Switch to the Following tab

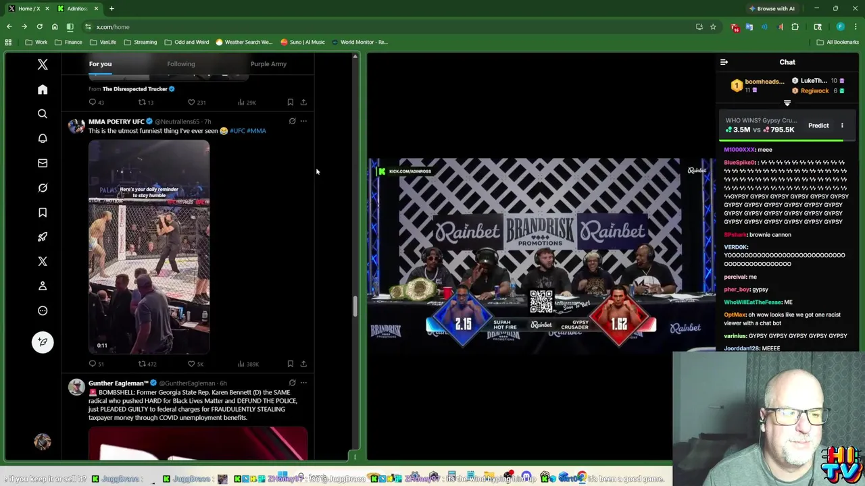[181, 63]
